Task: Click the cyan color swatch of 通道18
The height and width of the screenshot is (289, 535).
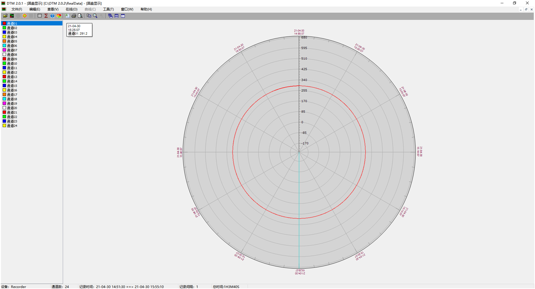Action: pos(4,99)
